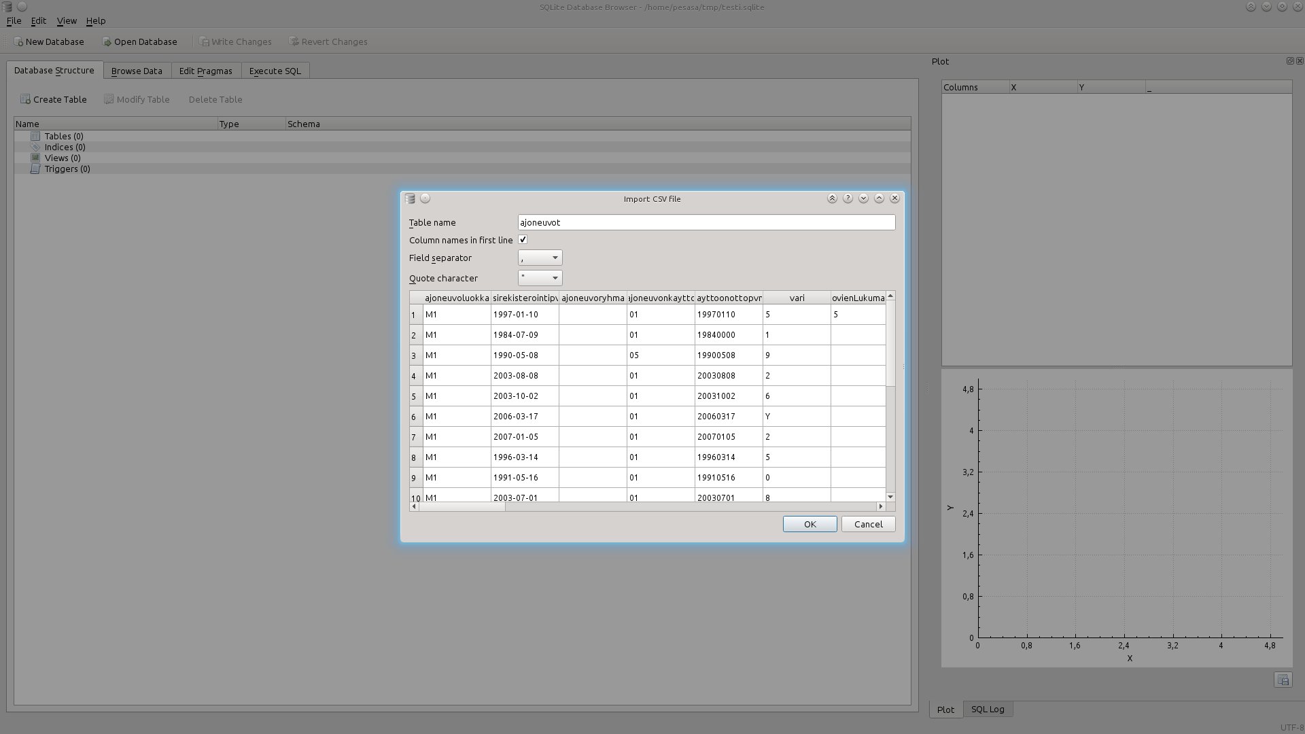Switch to the Edit Pragmas tab

click(x=206, y=71)
